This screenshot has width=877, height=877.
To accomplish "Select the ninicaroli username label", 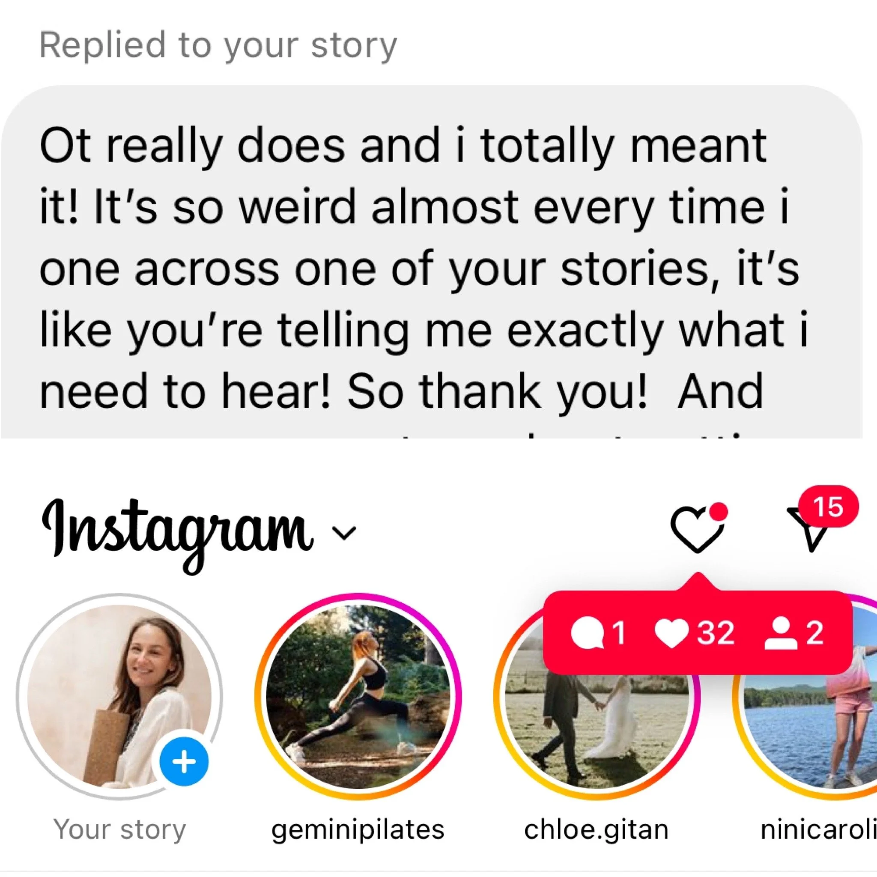I will [x=818, y=829].
